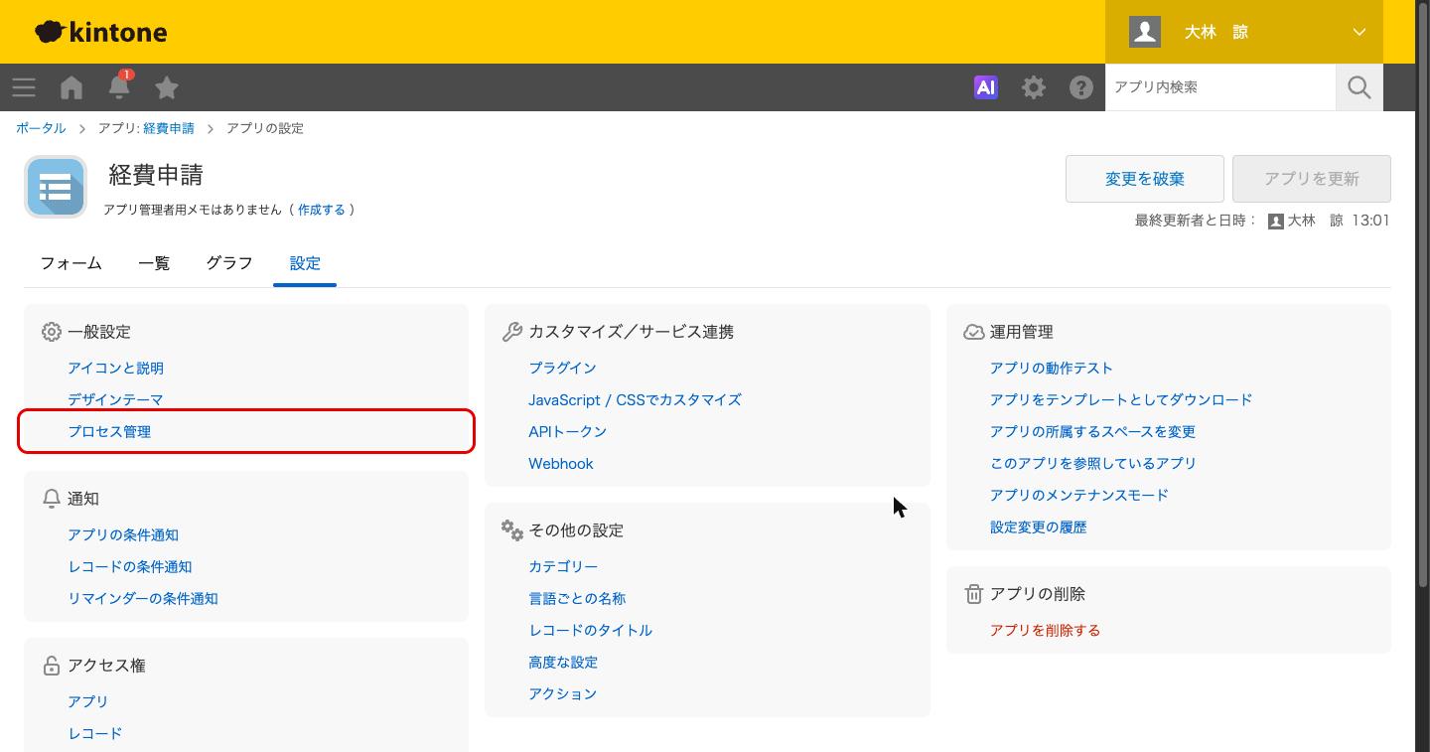Open アプリ access permissions link

click(88, 701)
